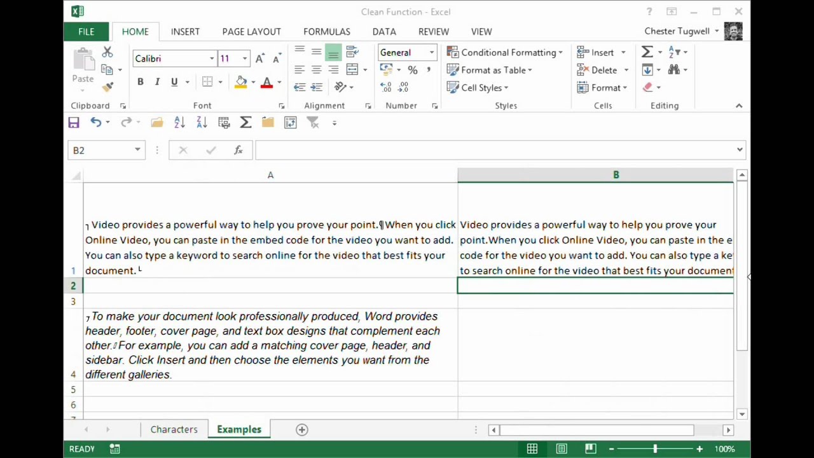Apply Comma style
This screenshot has width=814, height=458.
coord(429,69)
